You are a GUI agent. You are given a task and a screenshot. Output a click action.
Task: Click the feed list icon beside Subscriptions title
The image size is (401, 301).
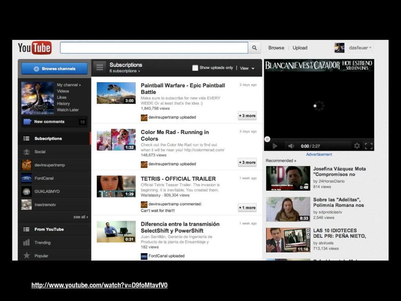pos(99,67)
